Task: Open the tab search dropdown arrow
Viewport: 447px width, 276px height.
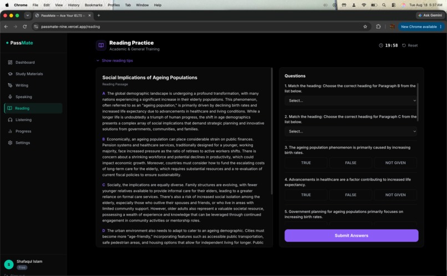Action: click(x=28, y=16)
